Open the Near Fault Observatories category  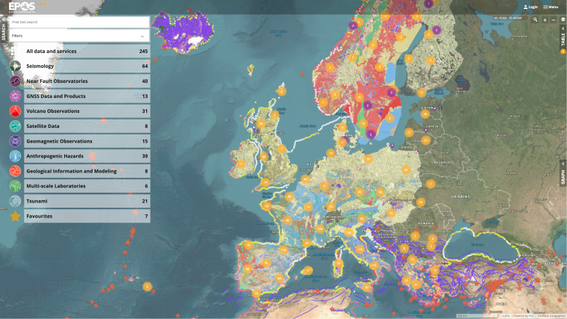[15, 81]
